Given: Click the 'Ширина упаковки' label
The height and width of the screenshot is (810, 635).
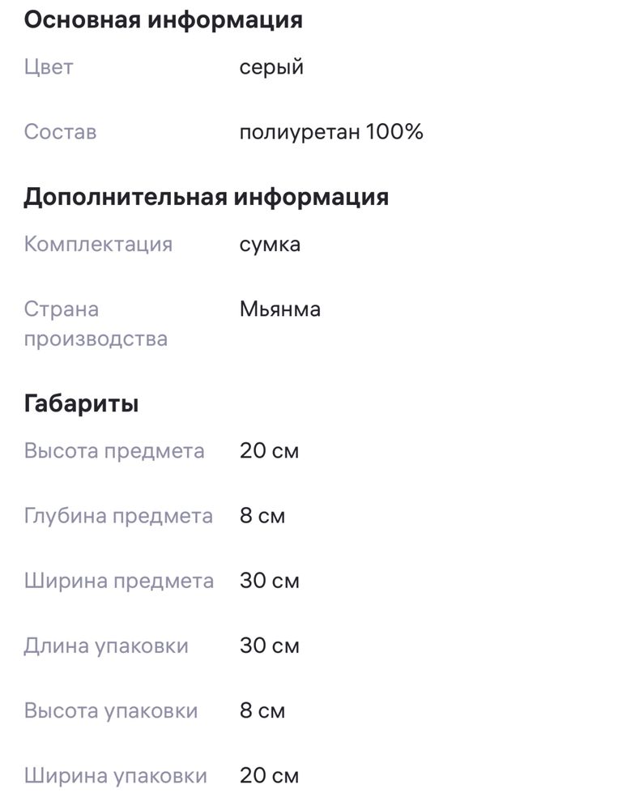Looking at the screenshot, I should coord(116,776).
